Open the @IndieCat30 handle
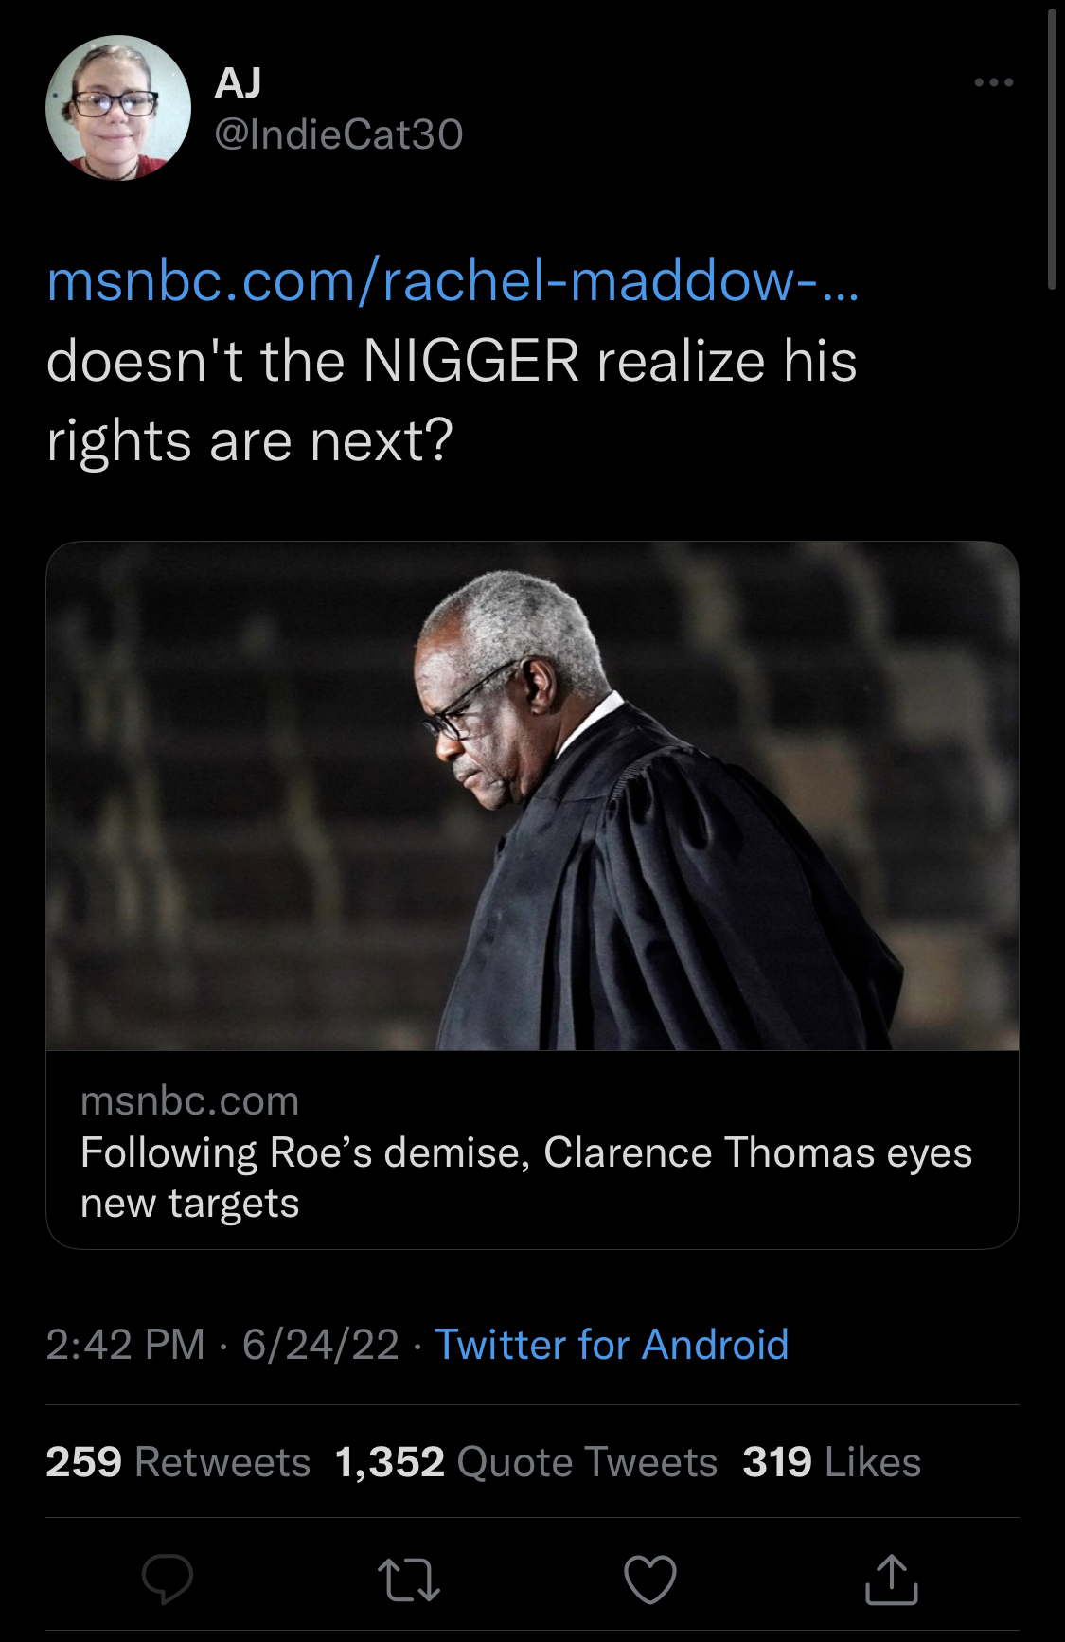The width and height of the screenshot is (1065, 1642). 339,135
